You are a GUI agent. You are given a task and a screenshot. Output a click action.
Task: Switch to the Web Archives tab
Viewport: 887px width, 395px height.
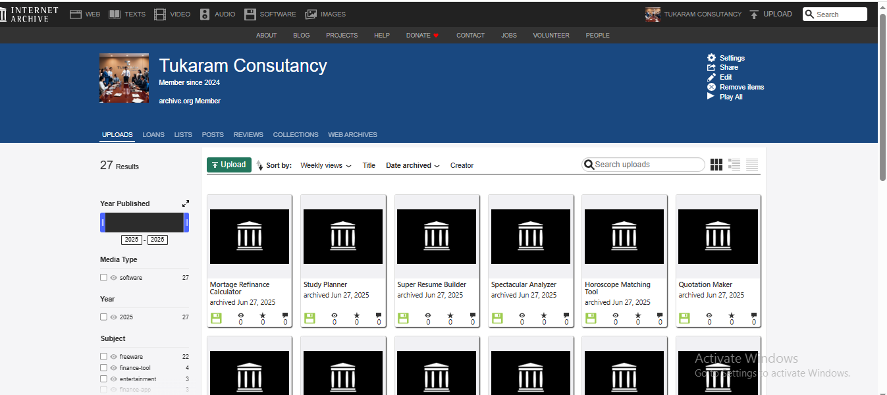tap(352, 134)
